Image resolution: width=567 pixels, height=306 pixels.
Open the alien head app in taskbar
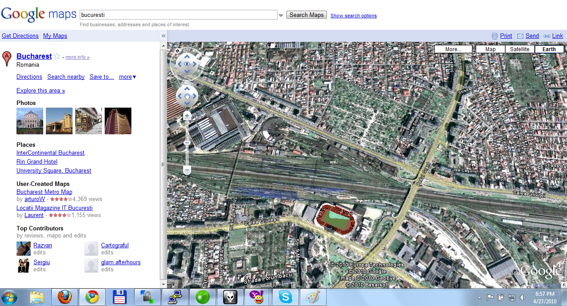point(230,297)
